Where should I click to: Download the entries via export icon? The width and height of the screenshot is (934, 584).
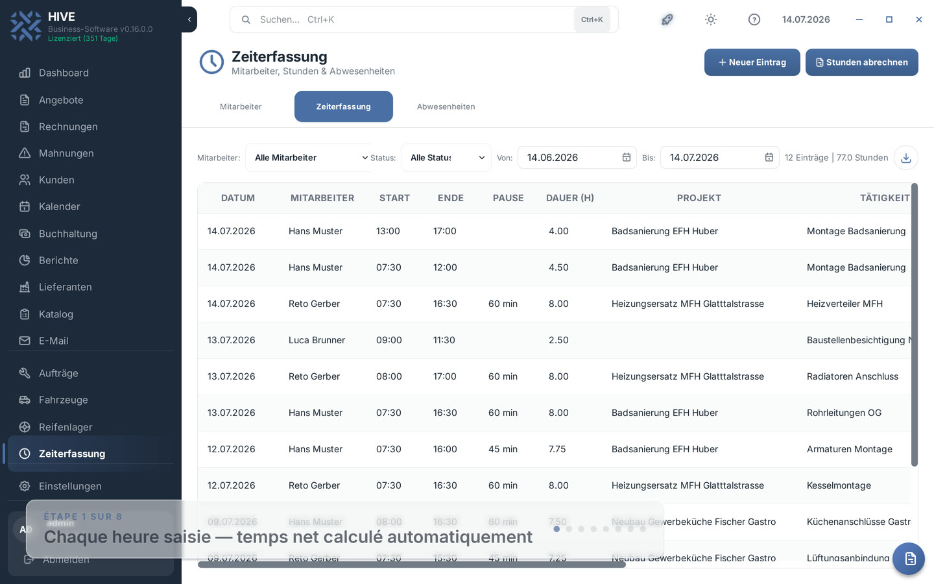click(906, 158)
